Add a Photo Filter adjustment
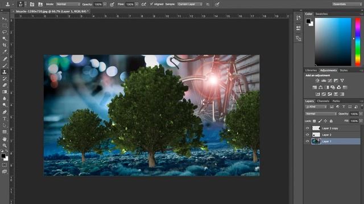The width and height of the screenshot is (364, 204). point(333,87)
